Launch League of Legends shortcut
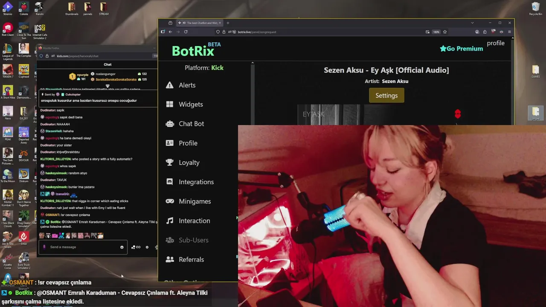Viewport: 546px width, 307px height. (x=8, y=52)
